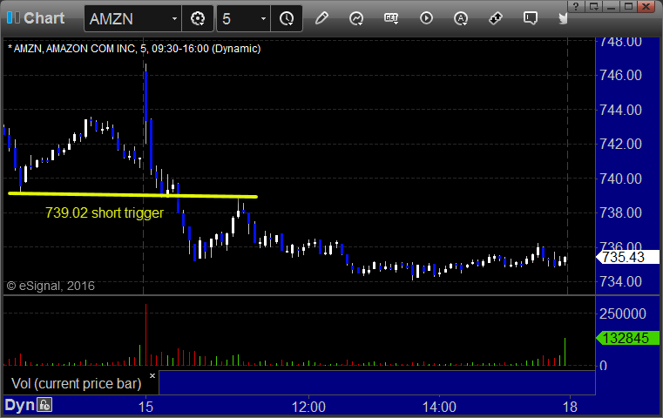Click the GET studies icon
This screenshot has width=663, height=418.
coord(391,18)
